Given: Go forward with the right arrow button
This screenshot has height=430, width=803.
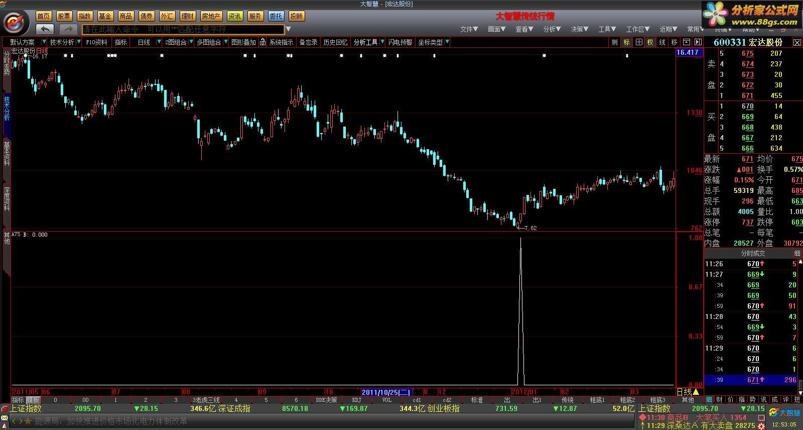Looking at the screenshot, I should pyautogui.click(x=68, y=29).
